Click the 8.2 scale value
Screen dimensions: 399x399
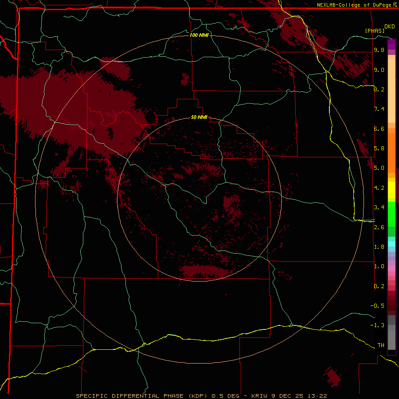[379, 89]
